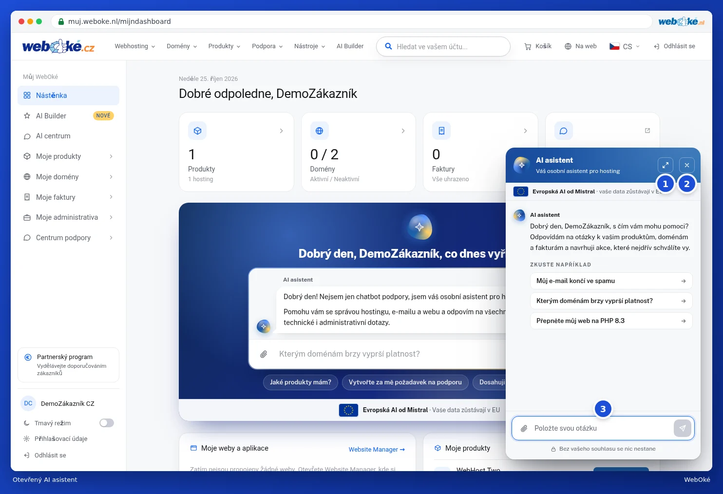Click the search magnifier icon
The width and height of the screenshot is (723, 494).
pos(388,46)
